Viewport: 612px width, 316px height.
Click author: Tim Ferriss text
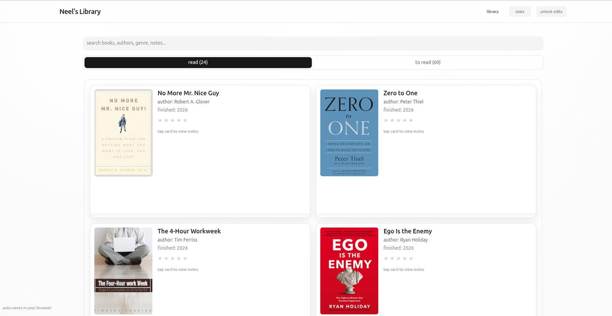tap(177, 240)
